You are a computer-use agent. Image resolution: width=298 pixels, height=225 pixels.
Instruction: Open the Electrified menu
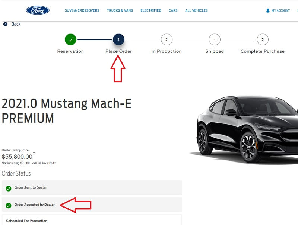[151, 10]
